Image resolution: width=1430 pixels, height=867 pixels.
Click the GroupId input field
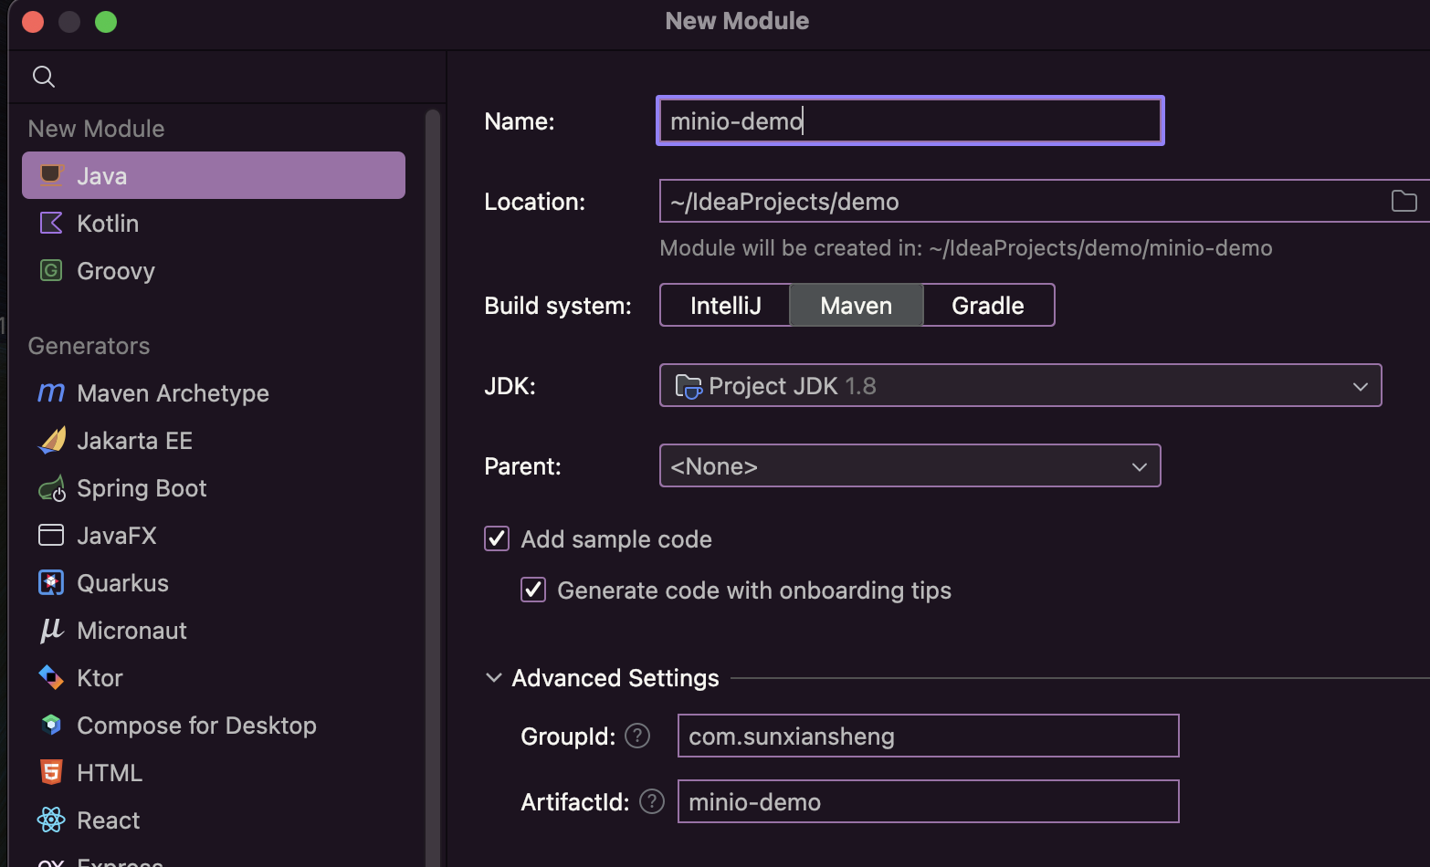point(928,736)
